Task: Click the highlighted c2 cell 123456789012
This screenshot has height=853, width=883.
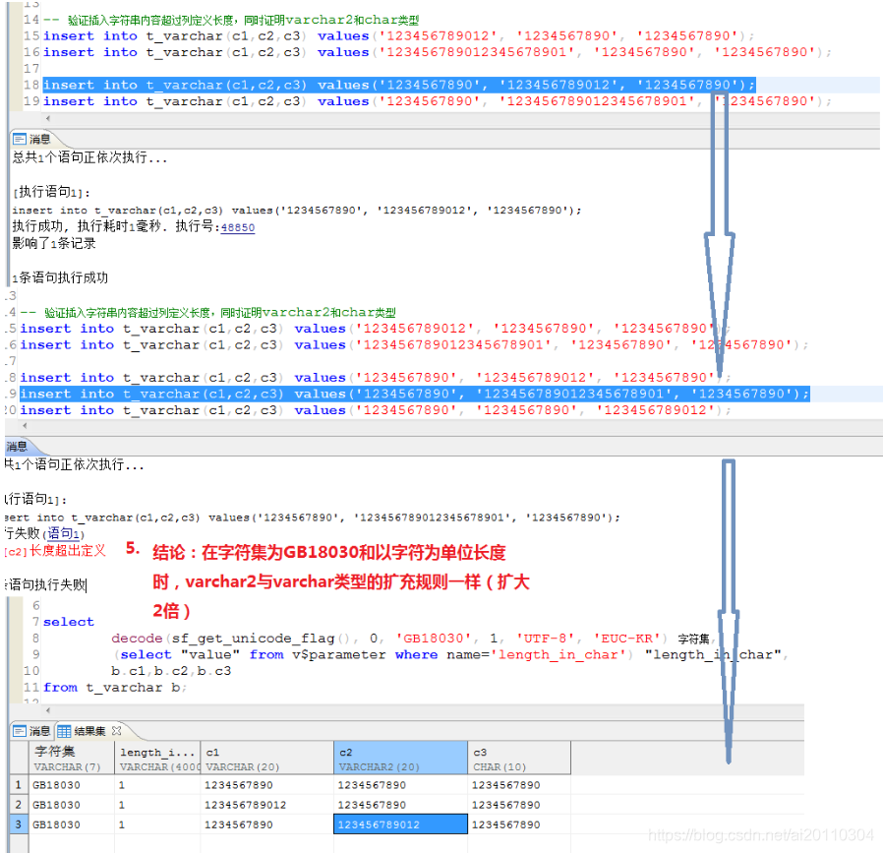Action: click(x=400, y=824)
